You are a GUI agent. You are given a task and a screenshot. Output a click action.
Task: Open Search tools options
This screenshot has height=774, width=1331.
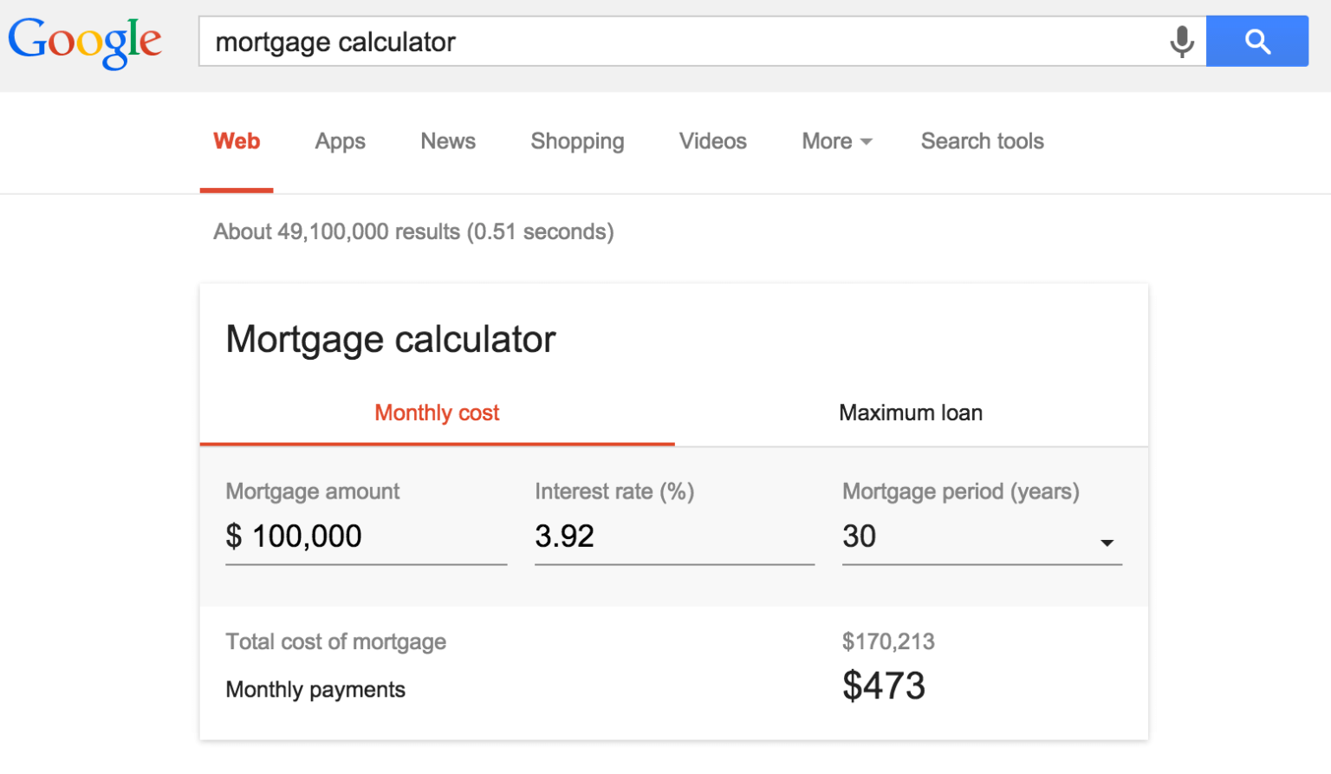pyautogui.click(x=982, y=141)
